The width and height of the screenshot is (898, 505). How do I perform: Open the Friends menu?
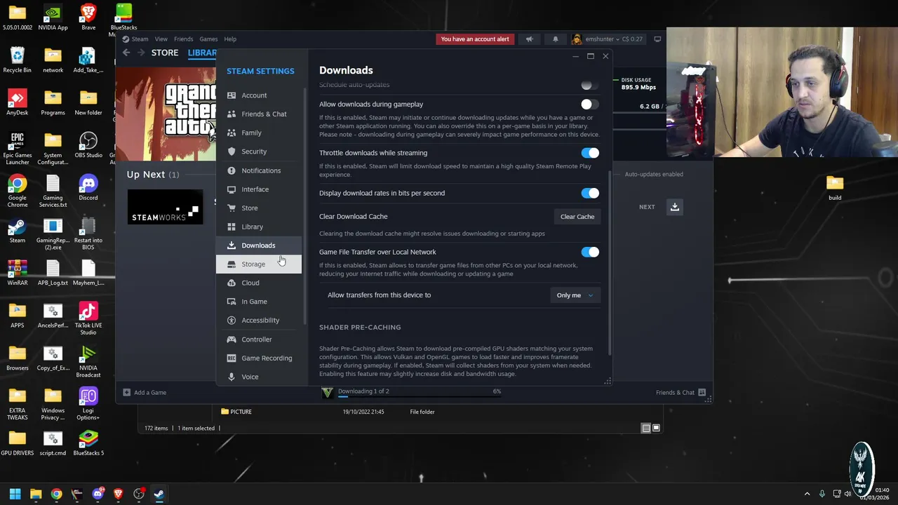(183, 39)
